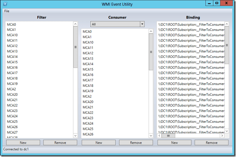Open the File menu

tap(7, 11)
